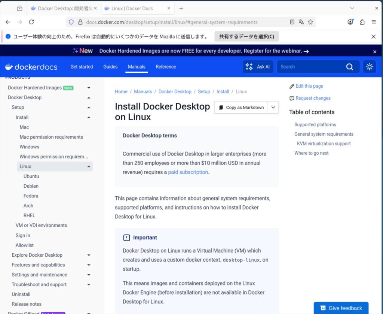383x314 pixels.
Task: Open Firefox extensions puzzle icon
Action: tap(362, 22)
